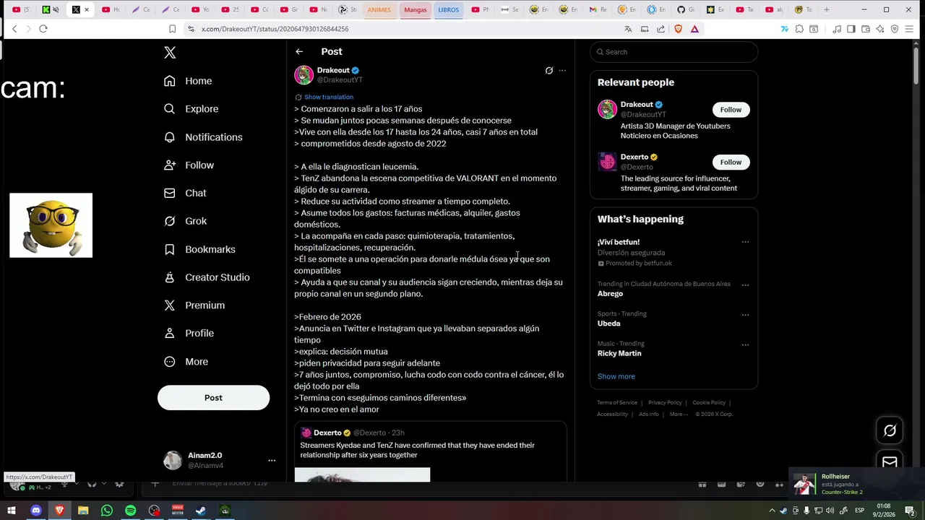Open the browser extensions puzzle icon

coord(799,29)
